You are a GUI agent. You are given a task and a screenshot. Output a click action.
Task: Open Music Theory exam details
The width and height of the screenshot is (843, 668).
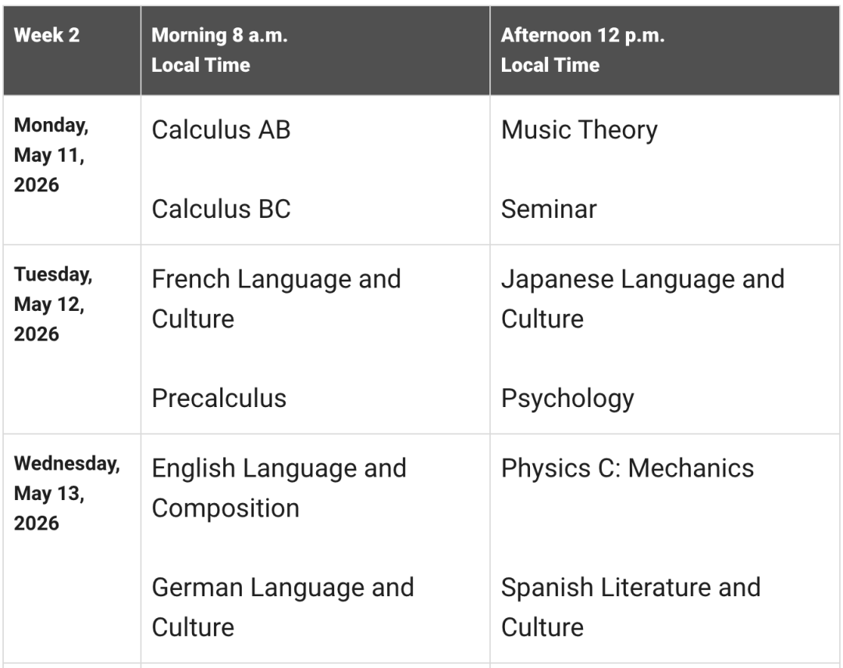(x=579, y=130)
